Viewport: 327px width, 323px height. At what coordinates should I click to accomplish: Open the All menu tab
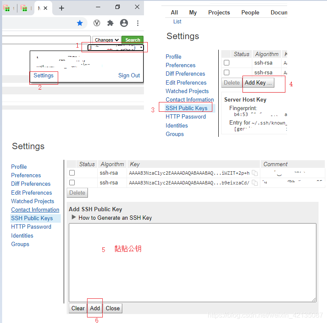(x=175, y=12)
